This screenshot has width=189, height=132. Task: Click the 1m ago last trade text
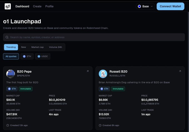146,114
